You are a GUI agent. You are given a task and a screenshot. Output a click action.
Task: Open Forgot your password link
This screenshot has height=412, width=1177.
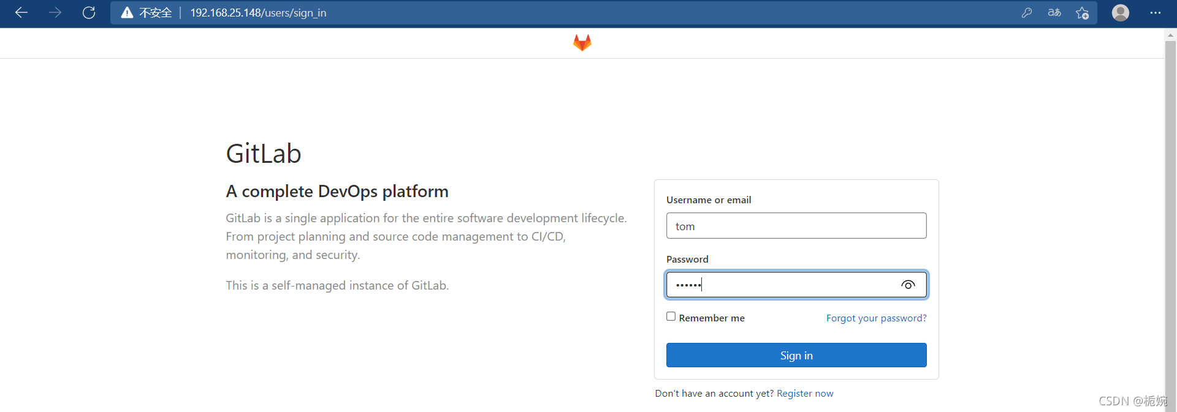click(877, 318)
